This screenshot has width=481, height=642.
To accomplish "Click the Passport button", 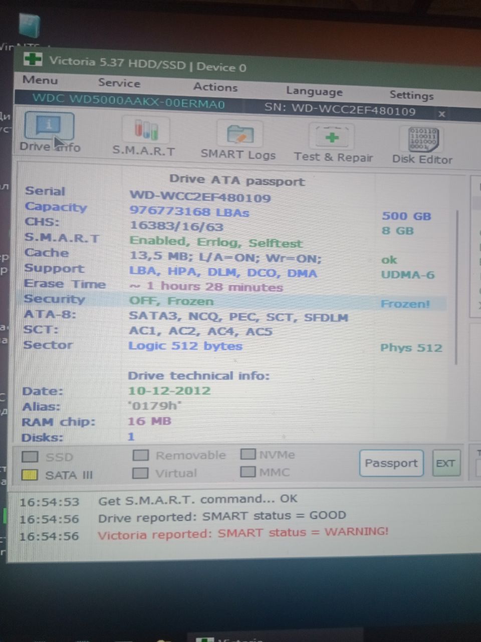I will [x=391, y=463].
